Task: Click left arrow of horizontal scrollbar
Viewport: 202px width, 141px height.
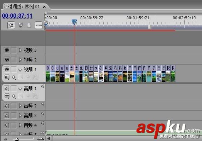Action: (49, 139)
